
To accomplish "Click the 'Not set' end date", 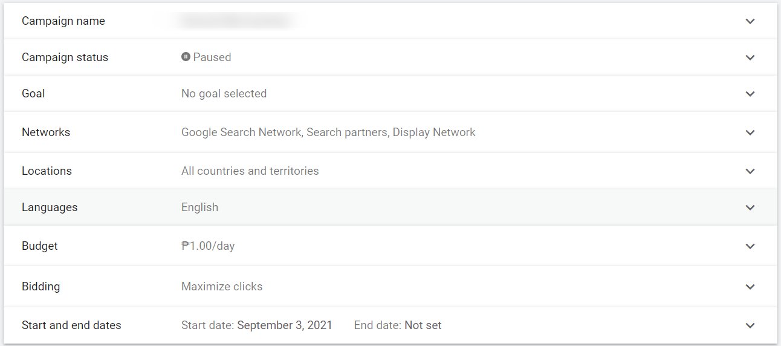I will tap(423, 325).
